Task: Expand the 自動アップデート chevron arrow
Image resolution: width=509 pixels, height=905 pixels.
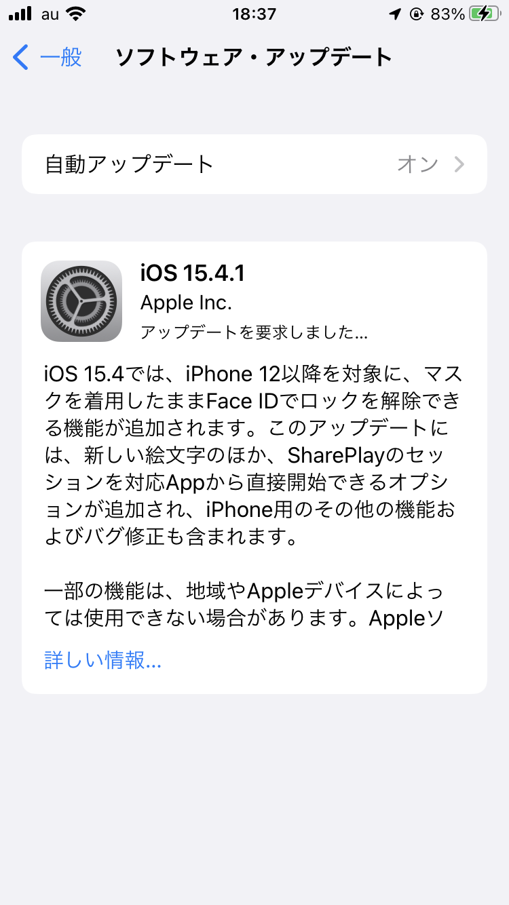Action: tap(459, 164)
